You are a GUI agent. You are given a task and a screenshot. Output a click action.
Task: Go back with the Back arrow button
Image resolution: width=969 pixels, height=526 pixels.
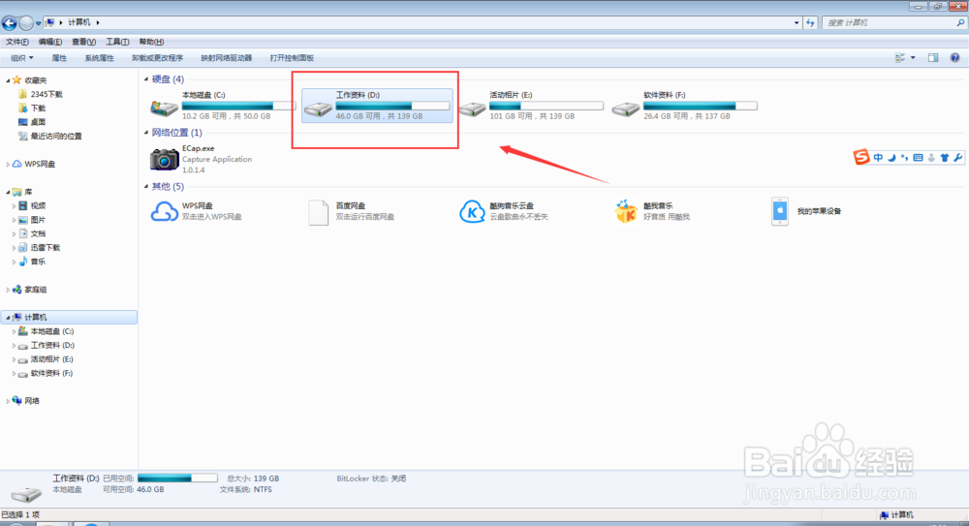coord(10,23)
